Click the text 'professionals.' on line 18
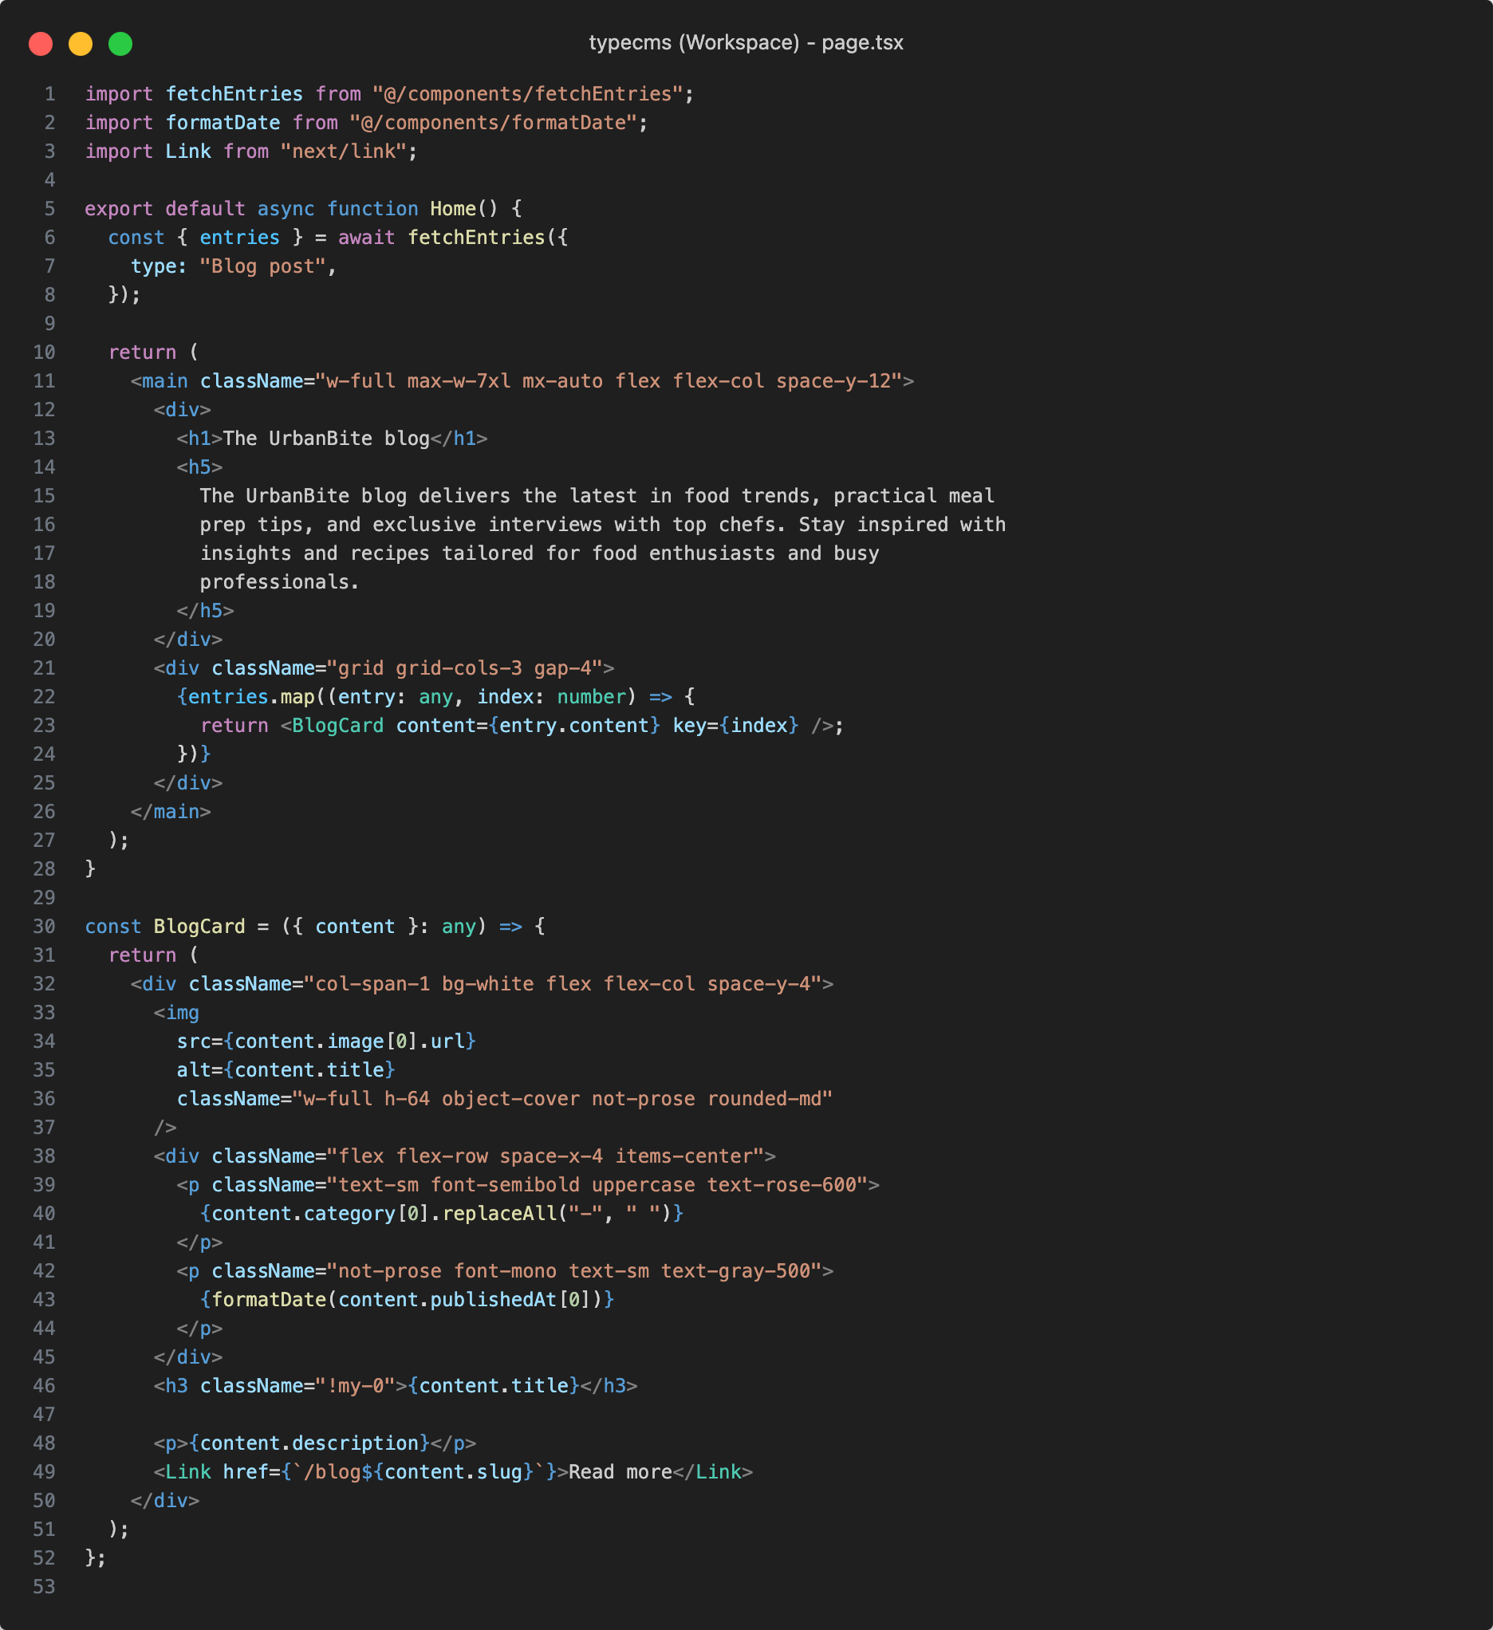This screenshot has height=1630, width=1493. coord(280,582)
